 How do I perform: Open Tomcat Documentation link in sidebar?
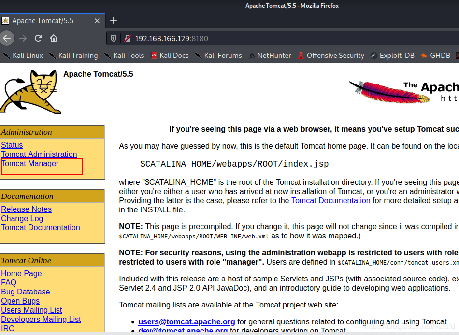coord(41,228)
